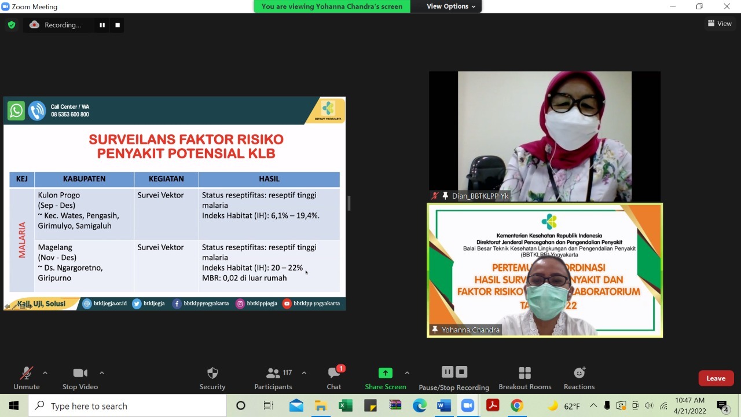Viewport: 741px width, 417px height.
Task: Select Dian_BBTKLPP Yk video thumbnail
Action: (545, 137)
